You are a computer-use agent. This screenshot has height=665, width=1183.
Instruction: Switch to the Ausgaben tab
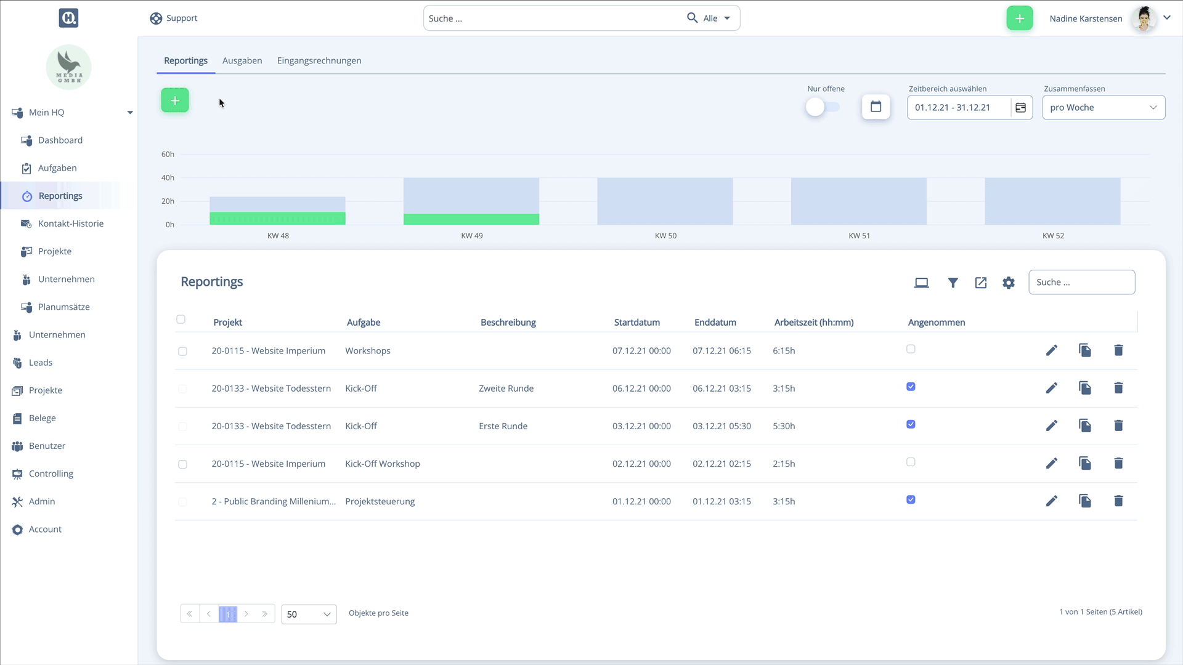[242, 60]
